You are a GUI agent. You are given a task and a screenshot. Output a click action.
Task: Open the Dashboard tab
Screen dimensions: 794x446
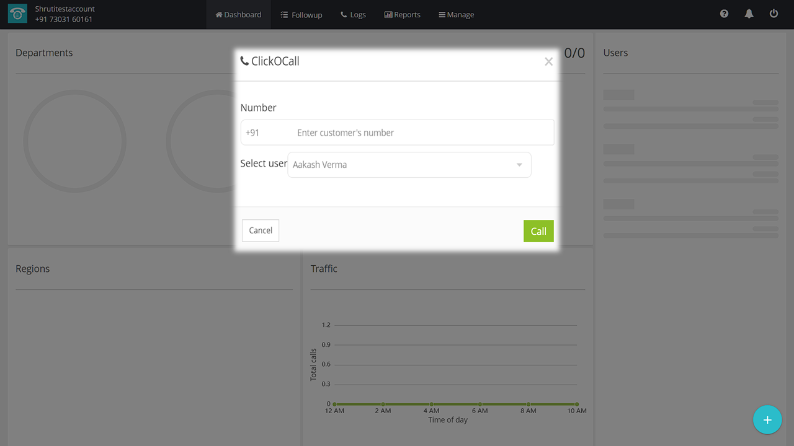pos(238,14)
